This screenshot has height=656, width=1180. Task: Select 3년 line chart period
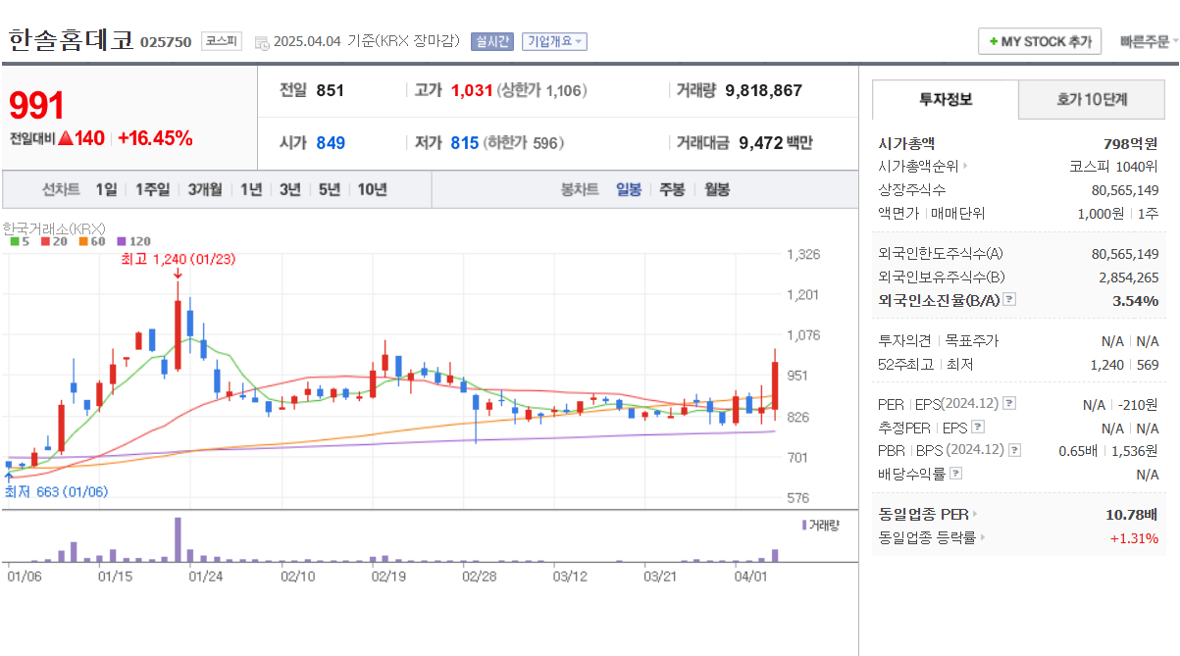[289, 189]
